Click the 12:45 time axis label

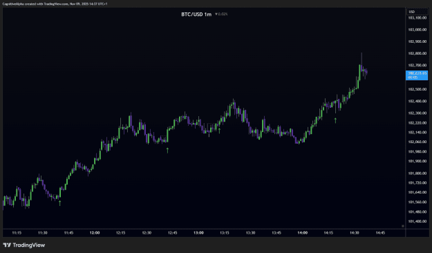pos(173,233)
